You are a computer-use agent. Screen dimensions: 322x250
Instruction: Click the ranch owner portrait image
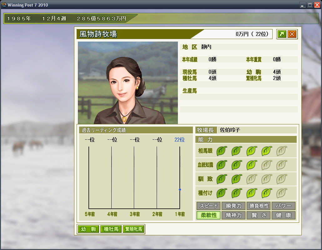click(x=128, y=83)
